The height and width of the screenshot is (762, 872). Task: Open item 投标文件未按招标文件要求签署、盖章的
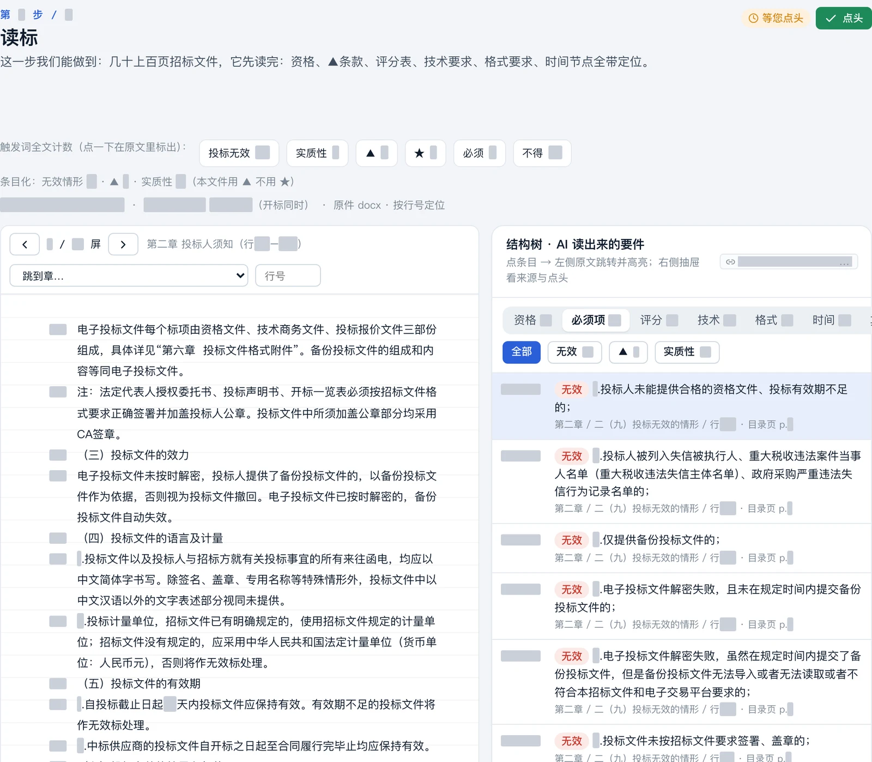click(x=682, y=744)
